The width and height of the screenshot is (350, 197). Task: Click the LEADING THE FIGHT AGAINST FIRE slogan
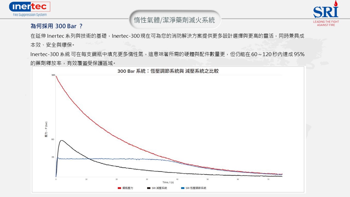pos(326,23)
